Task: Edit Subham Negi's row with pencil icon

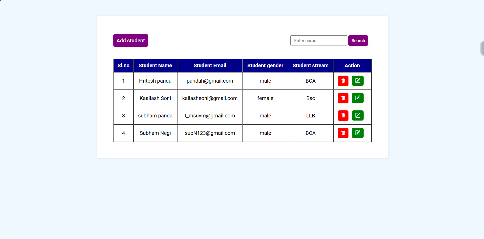Action: (x=358, y=133)
